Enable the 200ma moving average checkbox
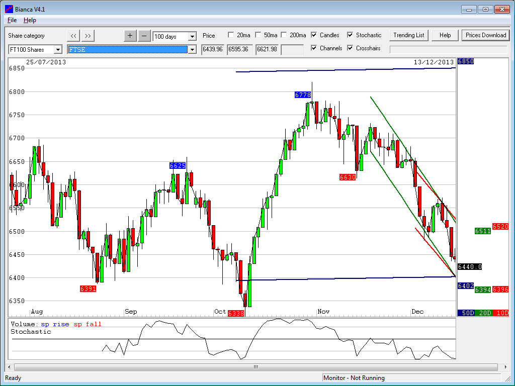This screenshot has width=515, height=386. (284, 35)
